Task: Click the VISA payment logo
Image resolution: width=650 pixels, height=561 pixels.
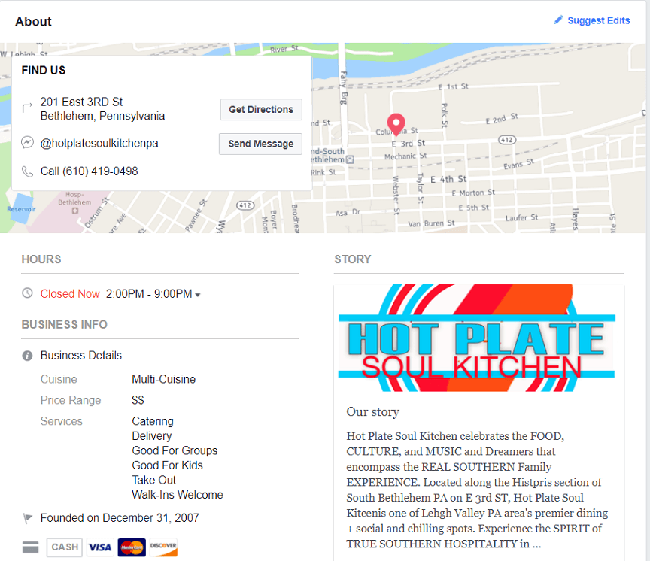Action: point(100,547)
